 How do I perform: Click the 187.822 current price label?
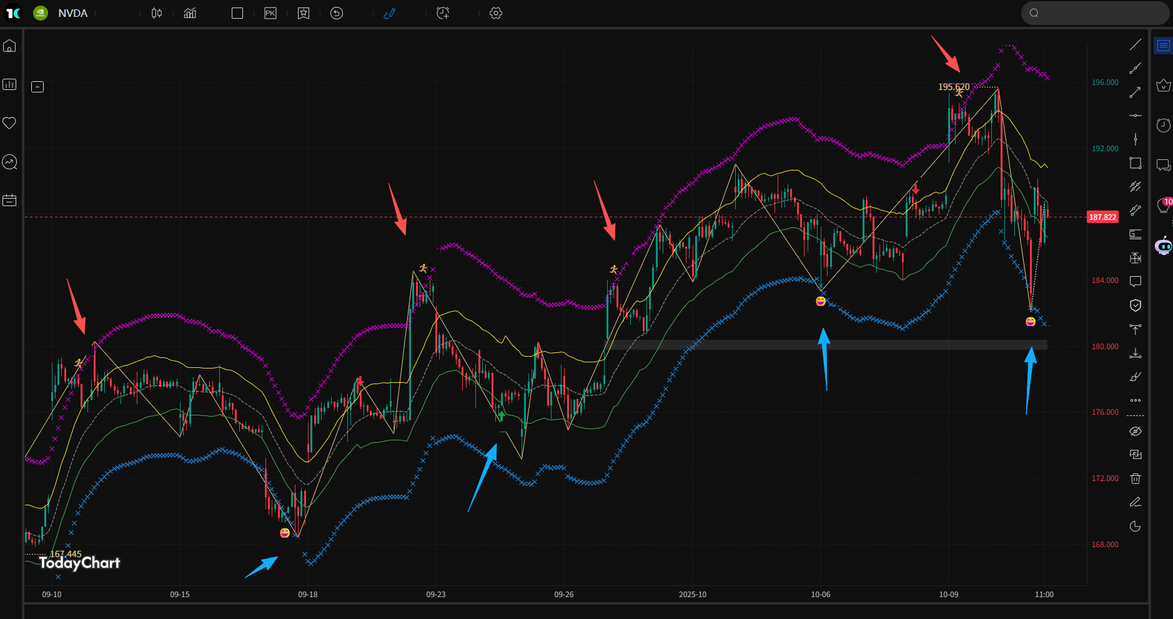click(x=1102, y=217)
